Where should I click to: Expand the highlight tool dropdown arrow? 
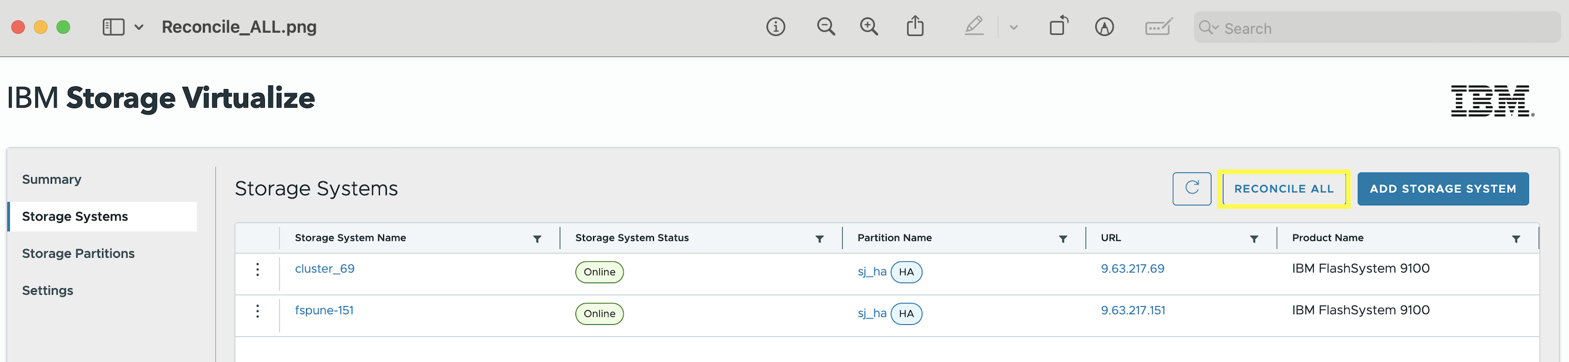[1013, 28]
